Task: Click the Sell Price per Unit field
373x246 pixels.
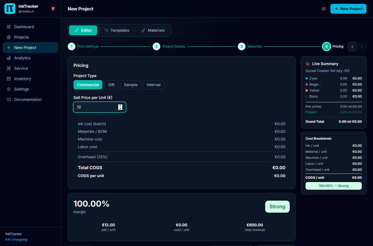Action: click(x=100, y=107)
